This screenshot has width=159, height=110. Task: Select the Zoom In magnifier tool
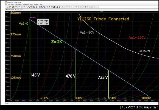pyautogui.click(x=24, y=7)
